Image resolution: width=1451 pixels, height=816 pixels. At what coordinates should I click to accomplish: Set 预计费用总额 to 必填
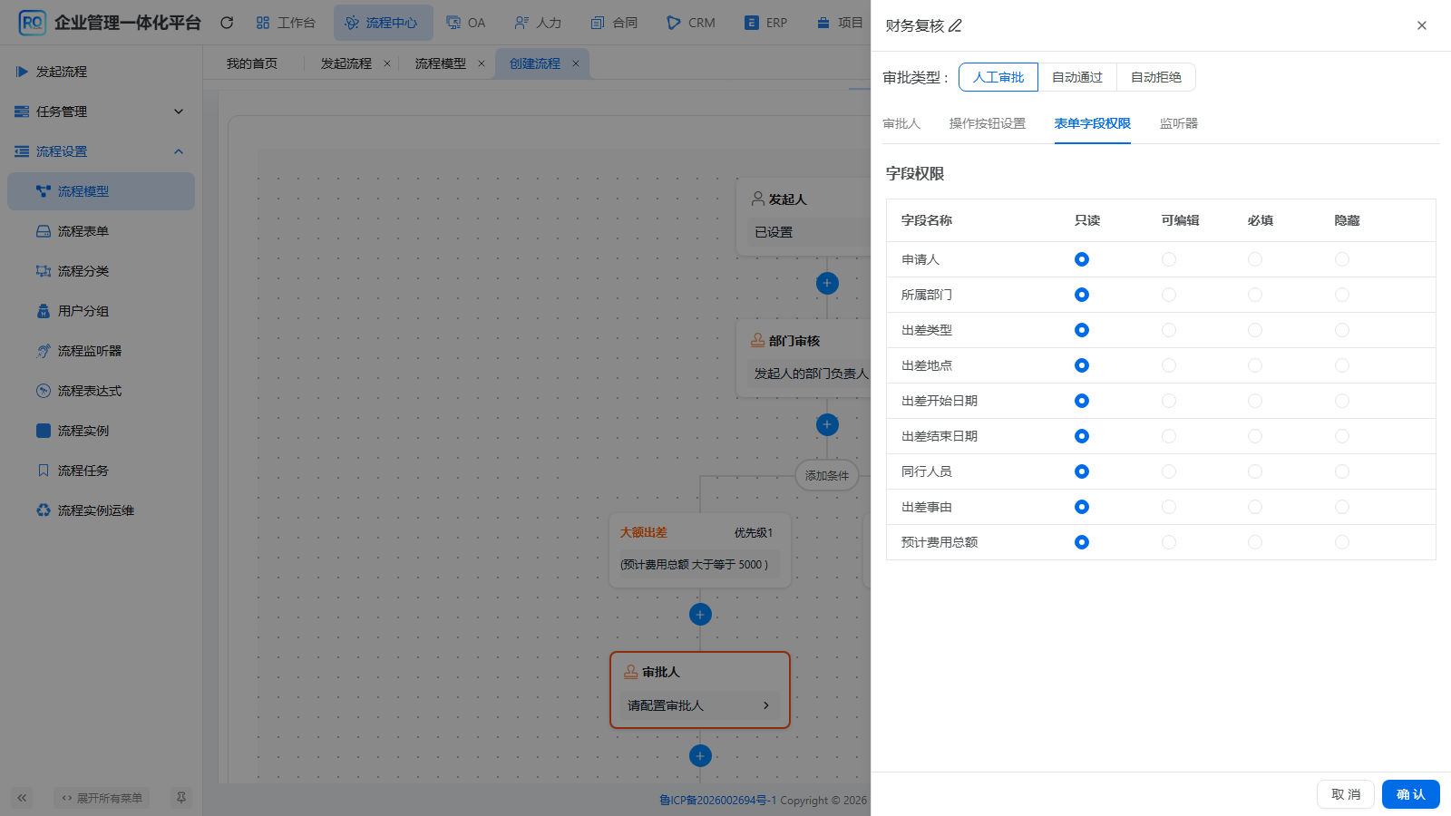[1255, 542]
